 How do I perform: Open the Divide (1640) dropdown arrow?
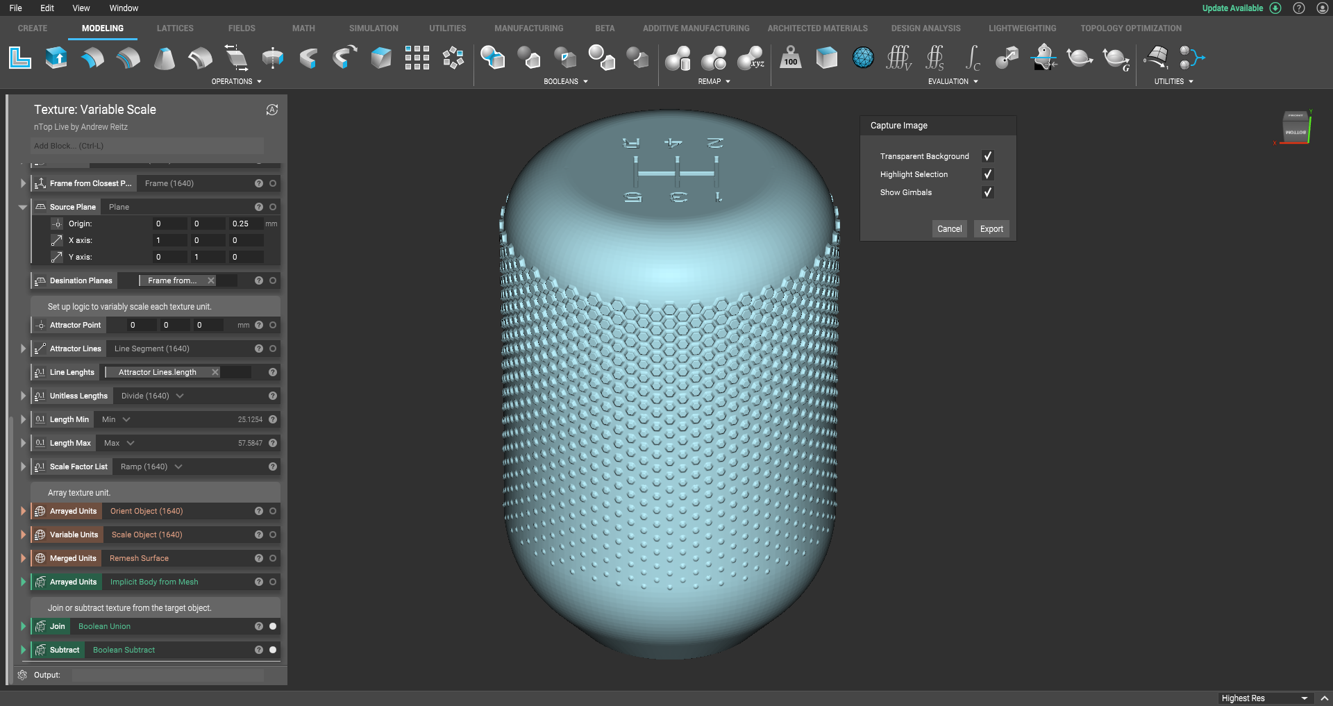180,396
